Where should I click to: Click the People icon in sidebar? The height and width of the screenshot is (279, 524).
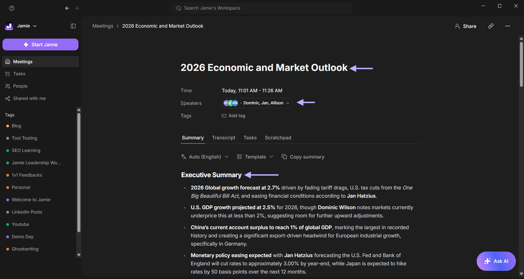[x=8, y=86]
